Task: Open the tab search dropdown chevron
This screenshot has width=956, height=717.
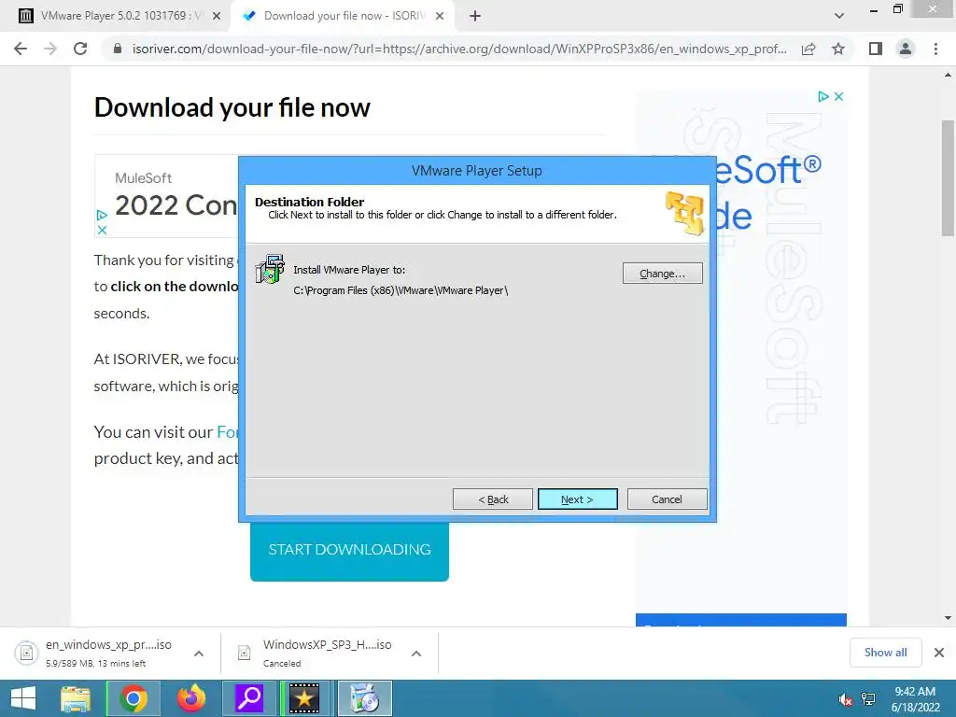Action: (x=839, y=16)
